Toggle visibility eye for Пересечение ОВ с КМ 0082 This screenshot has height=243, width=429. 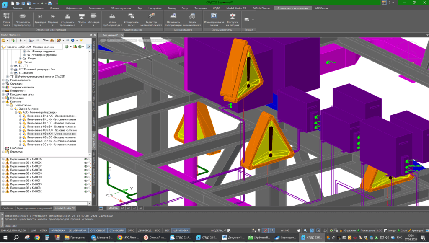click(x=85, y=191)
